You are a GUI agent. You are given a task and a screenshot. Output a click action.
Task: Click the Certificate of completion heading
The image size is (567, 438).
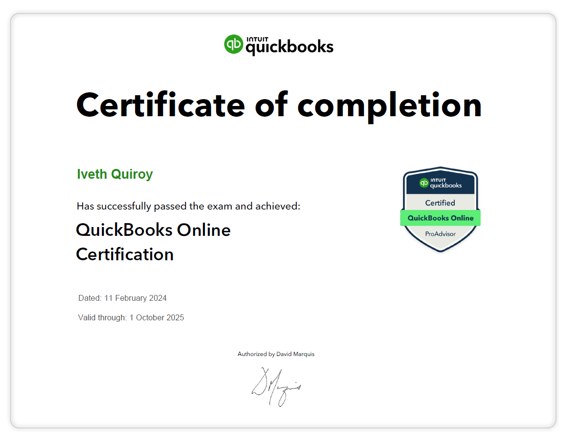[279, 104]
